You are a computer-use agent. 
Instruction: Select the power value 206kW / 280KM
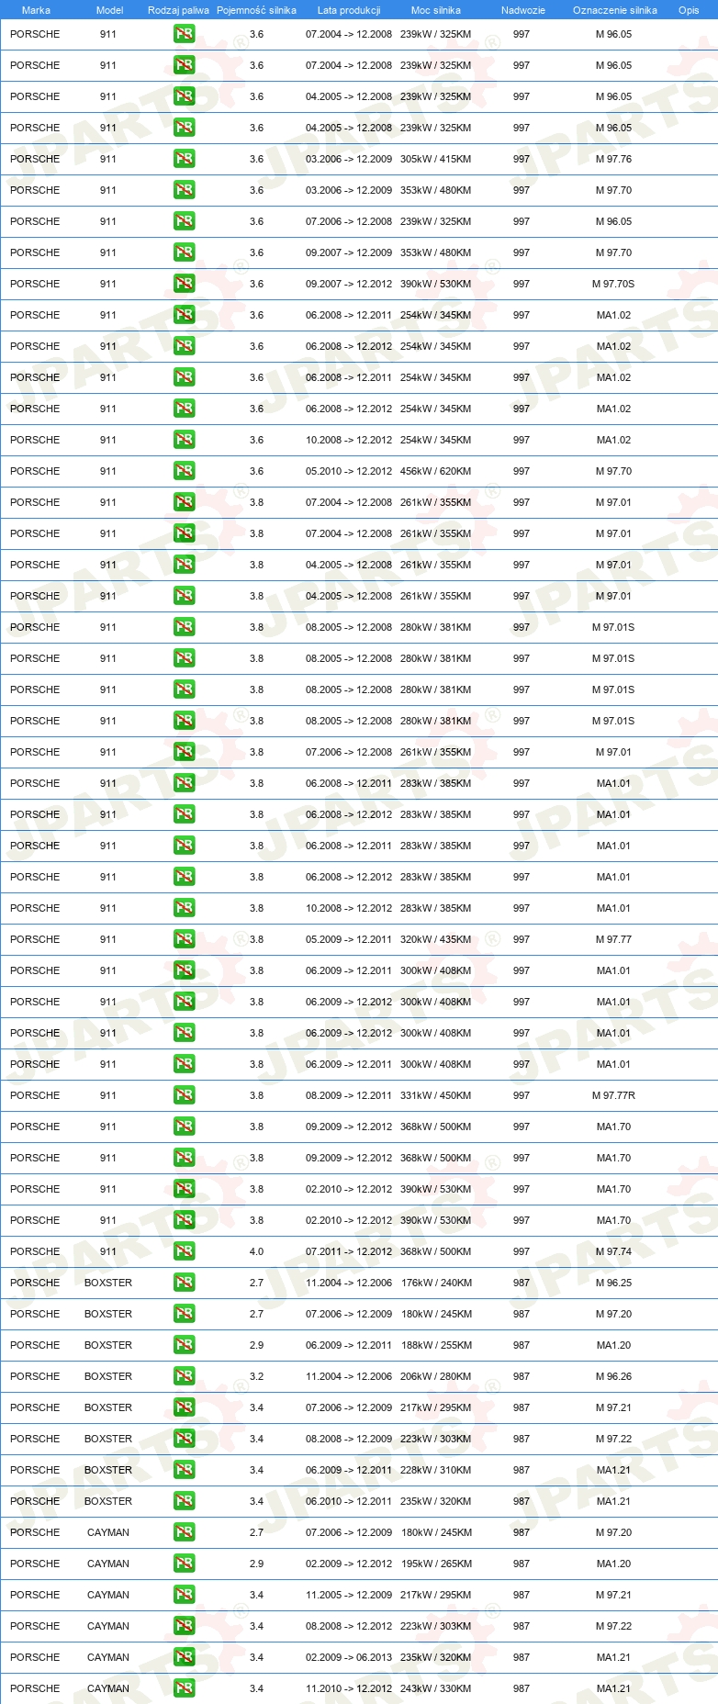435,1376
